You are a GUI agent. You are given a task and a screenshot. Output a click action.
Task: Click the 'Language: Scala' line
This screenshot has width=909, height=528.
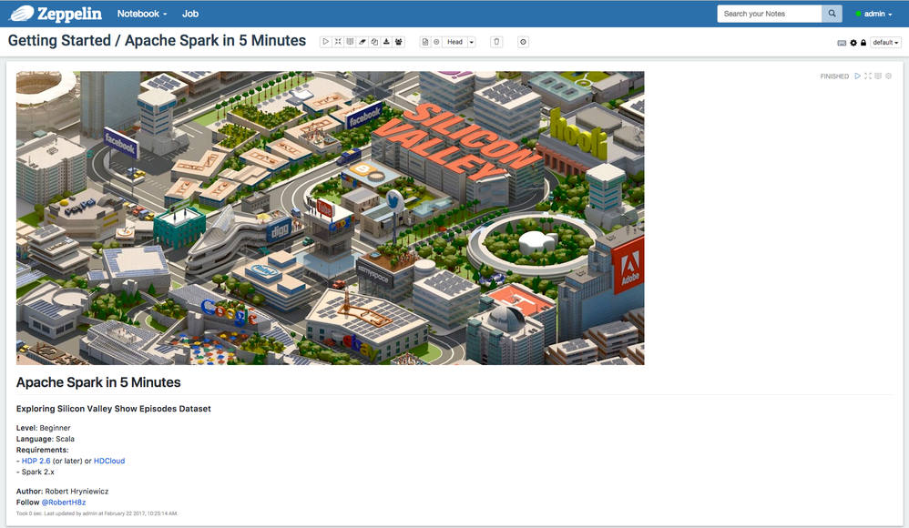point(46,439)
